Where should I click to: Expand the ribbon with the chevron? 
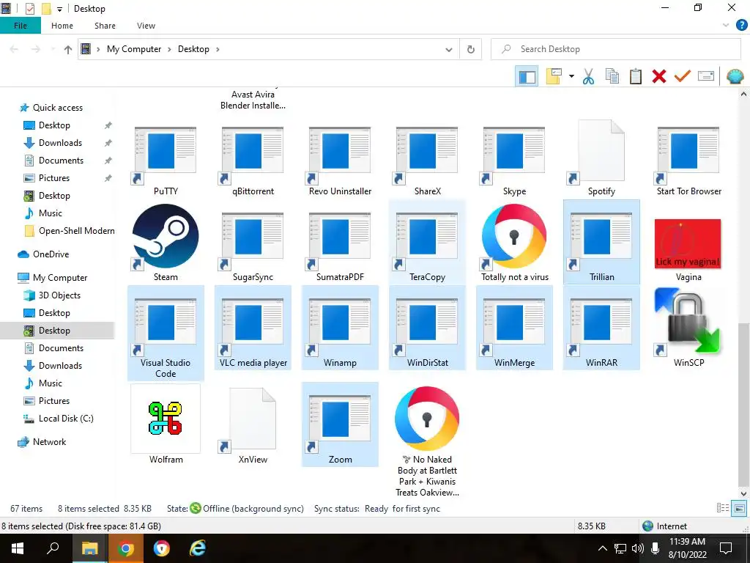pyautogui.click(x=726, y=26)
